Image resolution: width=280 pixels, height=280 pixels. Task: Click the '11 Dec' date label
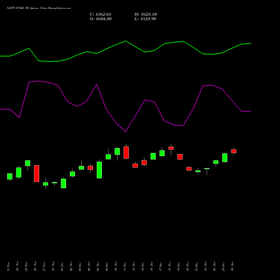click(x=125, y=267)
